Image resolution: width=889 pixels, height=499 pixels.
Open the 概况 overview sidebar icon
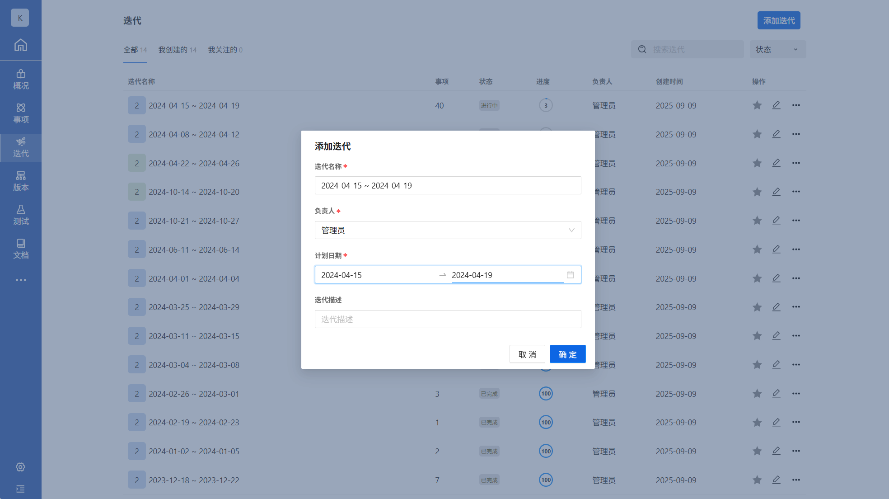click(21, 79)
